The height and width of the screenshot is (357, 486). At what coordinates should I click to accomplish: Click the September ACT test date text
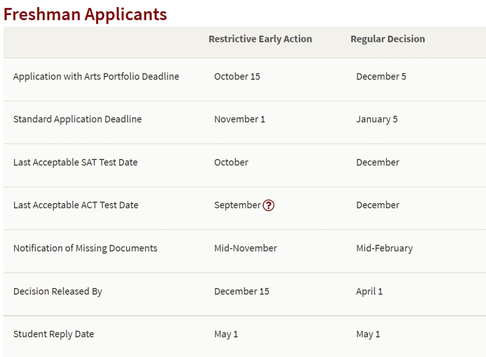tap(237, 205)
